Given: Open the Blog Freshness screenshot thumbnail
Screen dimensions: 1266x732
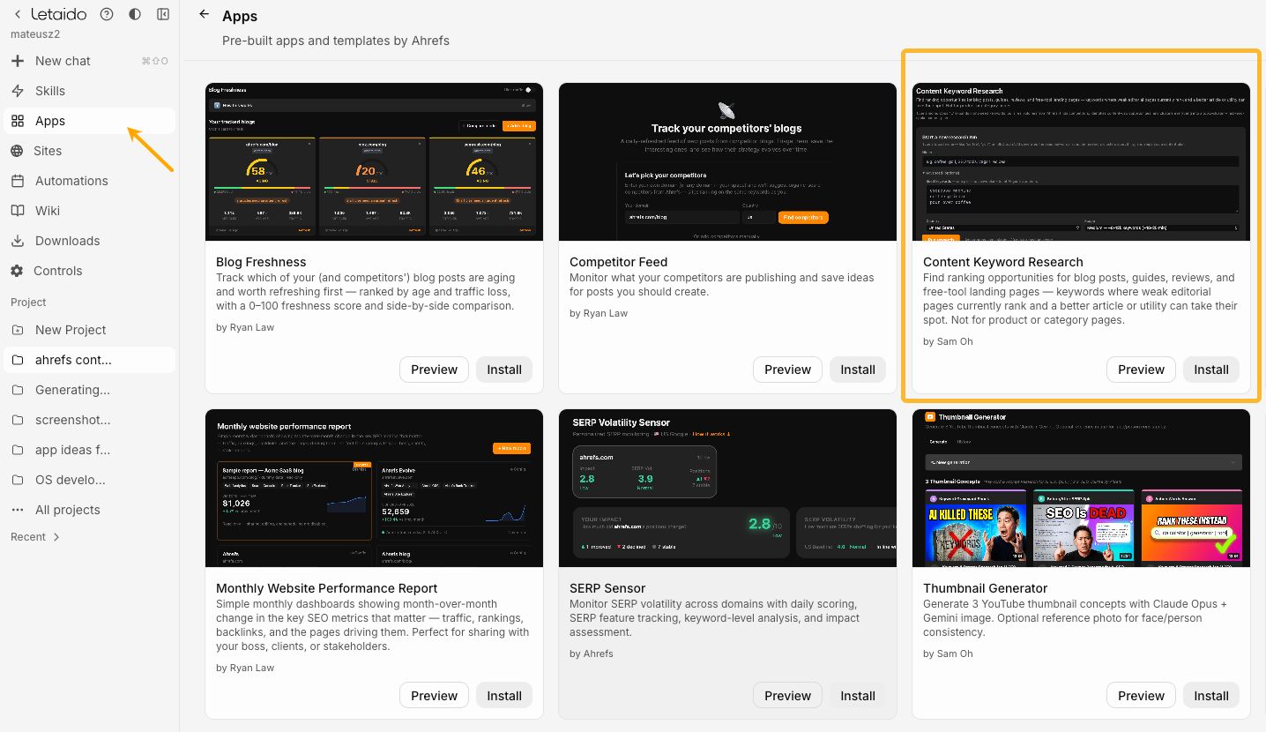Looking at the screenshot, I should pos(374,161).
